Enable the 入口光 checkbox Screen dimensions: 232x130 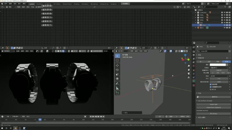tap(210, 89)
